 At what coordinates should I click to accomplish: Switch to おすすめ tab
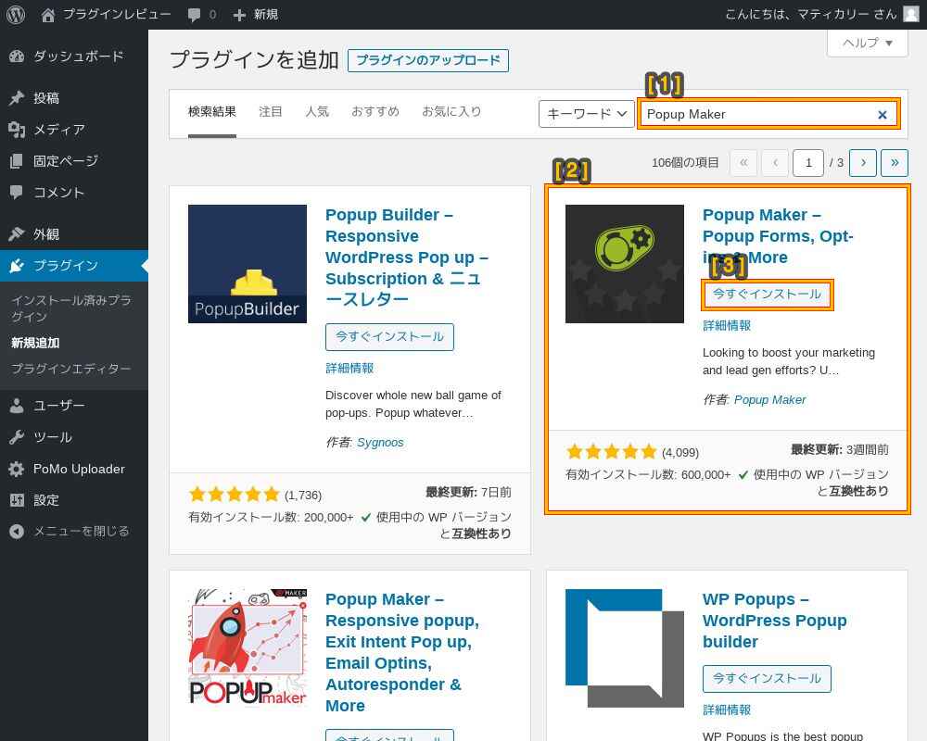click(x=375, y=112)
